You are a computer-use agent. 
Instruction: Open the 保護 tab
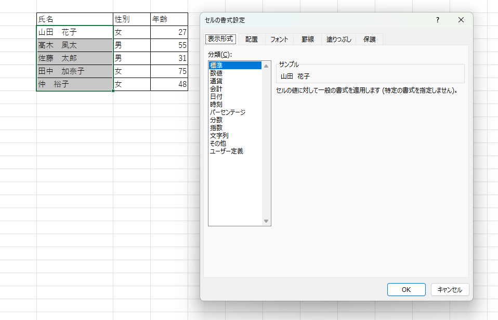pos(369,40)
